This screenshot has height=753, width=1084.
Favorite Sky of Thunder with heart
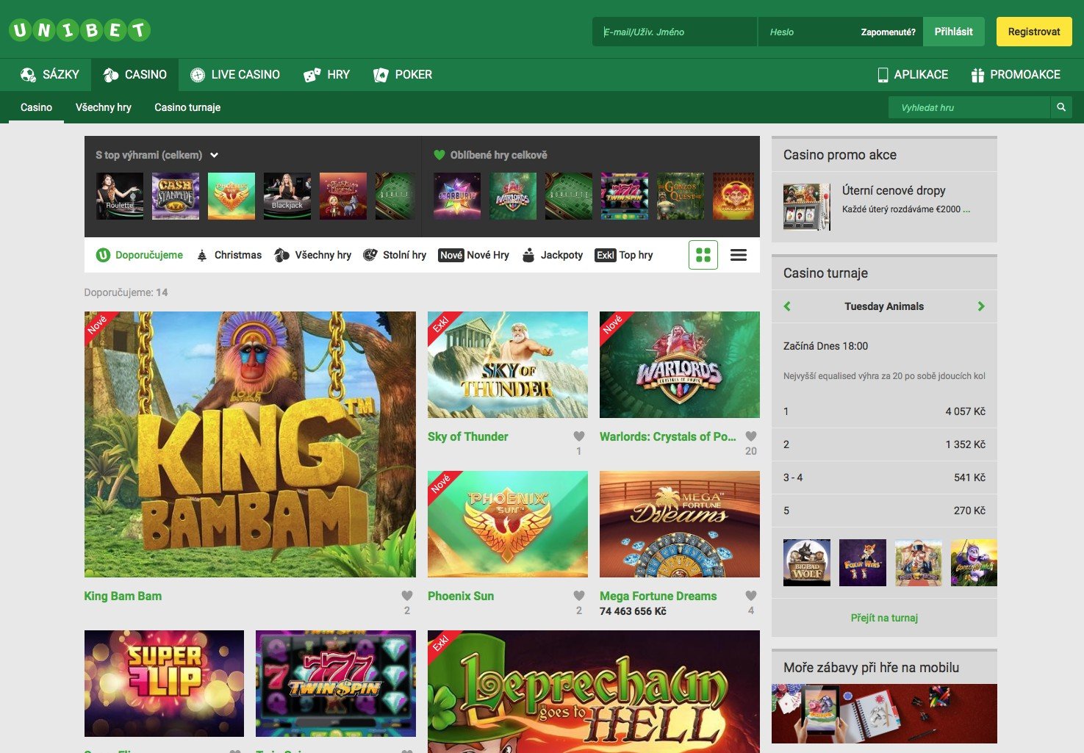pyautogui.click(x=579, y=436)
